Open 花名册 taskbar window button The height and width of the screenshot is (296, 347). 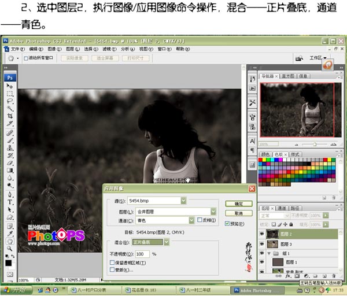click(149, 290)
